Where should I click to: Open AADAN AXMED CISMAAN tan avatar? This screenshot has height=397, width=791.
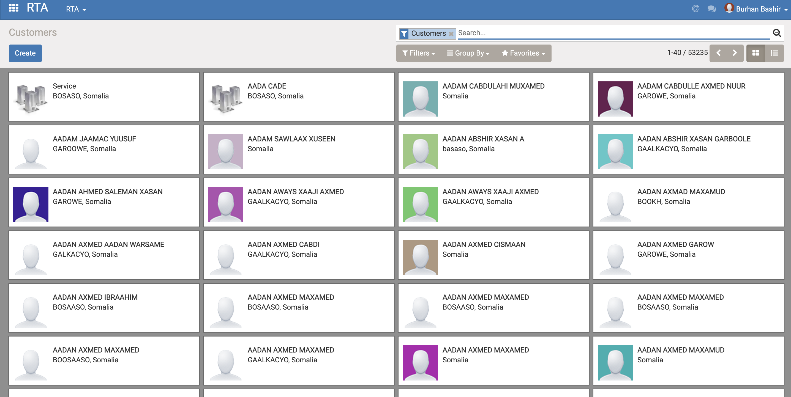420,257
